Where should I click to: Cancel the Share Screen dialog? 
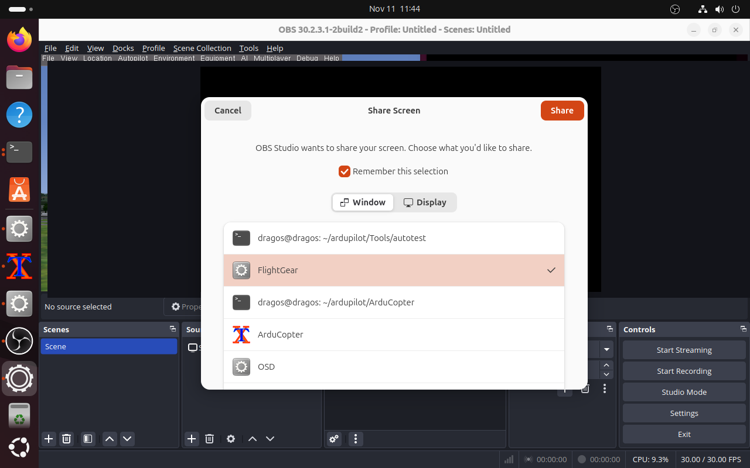coord(228,111)
